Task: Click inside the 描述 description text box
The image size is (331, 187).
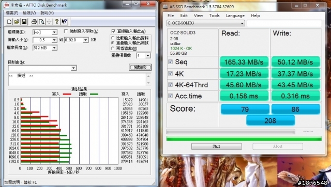Action: pos(77,80)
